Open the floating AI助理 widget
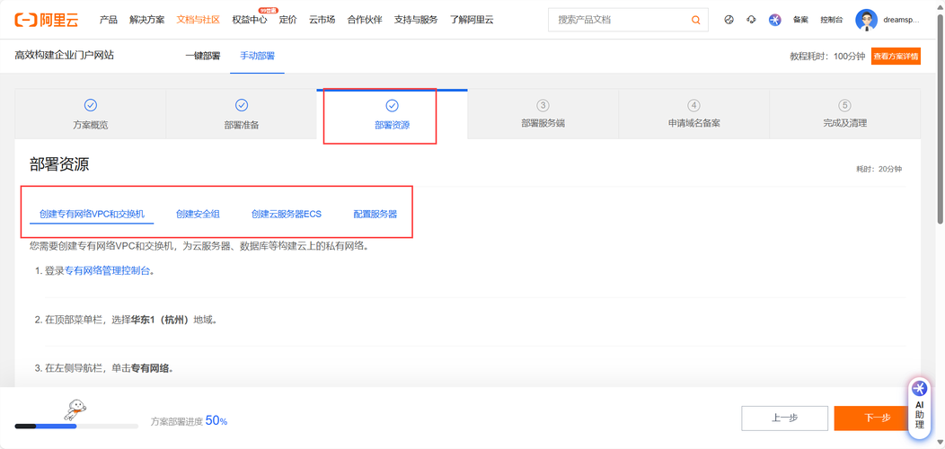Viewport: 945px width, 449px height. (919, 406)
